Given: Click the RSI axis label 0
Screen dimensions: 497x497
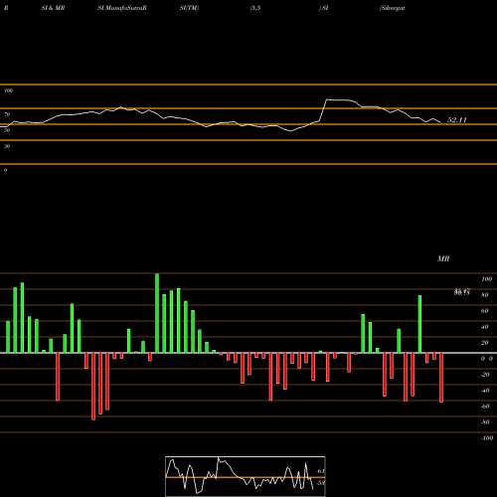Looking at the screenshot, I should 5,170.
